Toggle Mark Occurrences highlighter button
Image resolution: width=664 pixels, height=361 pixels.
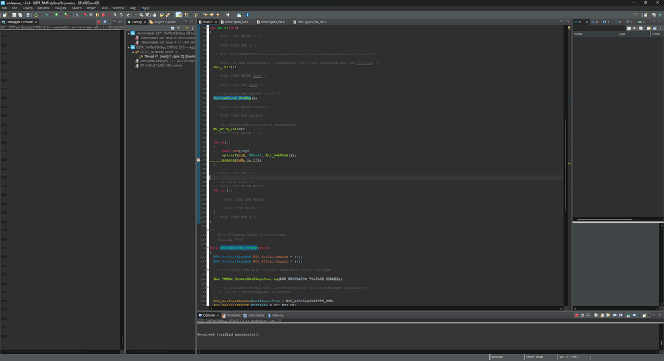click(x=178, y=15)
